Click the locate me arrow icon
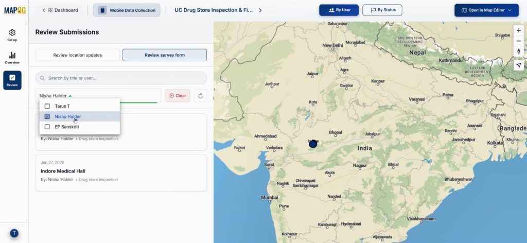 pos(519,65)
